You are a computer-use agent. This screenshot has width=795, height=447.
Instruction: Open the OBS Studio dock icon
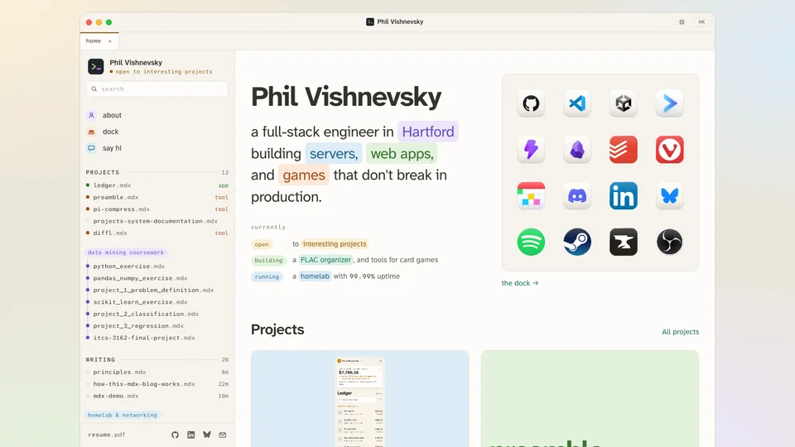(669, 242)
